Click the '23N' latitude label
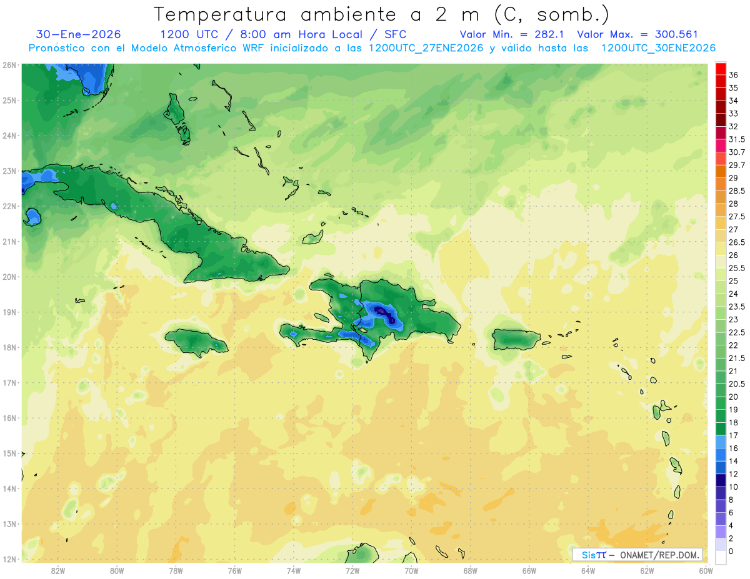Screen dimensions: 750x579 [9, 171]
